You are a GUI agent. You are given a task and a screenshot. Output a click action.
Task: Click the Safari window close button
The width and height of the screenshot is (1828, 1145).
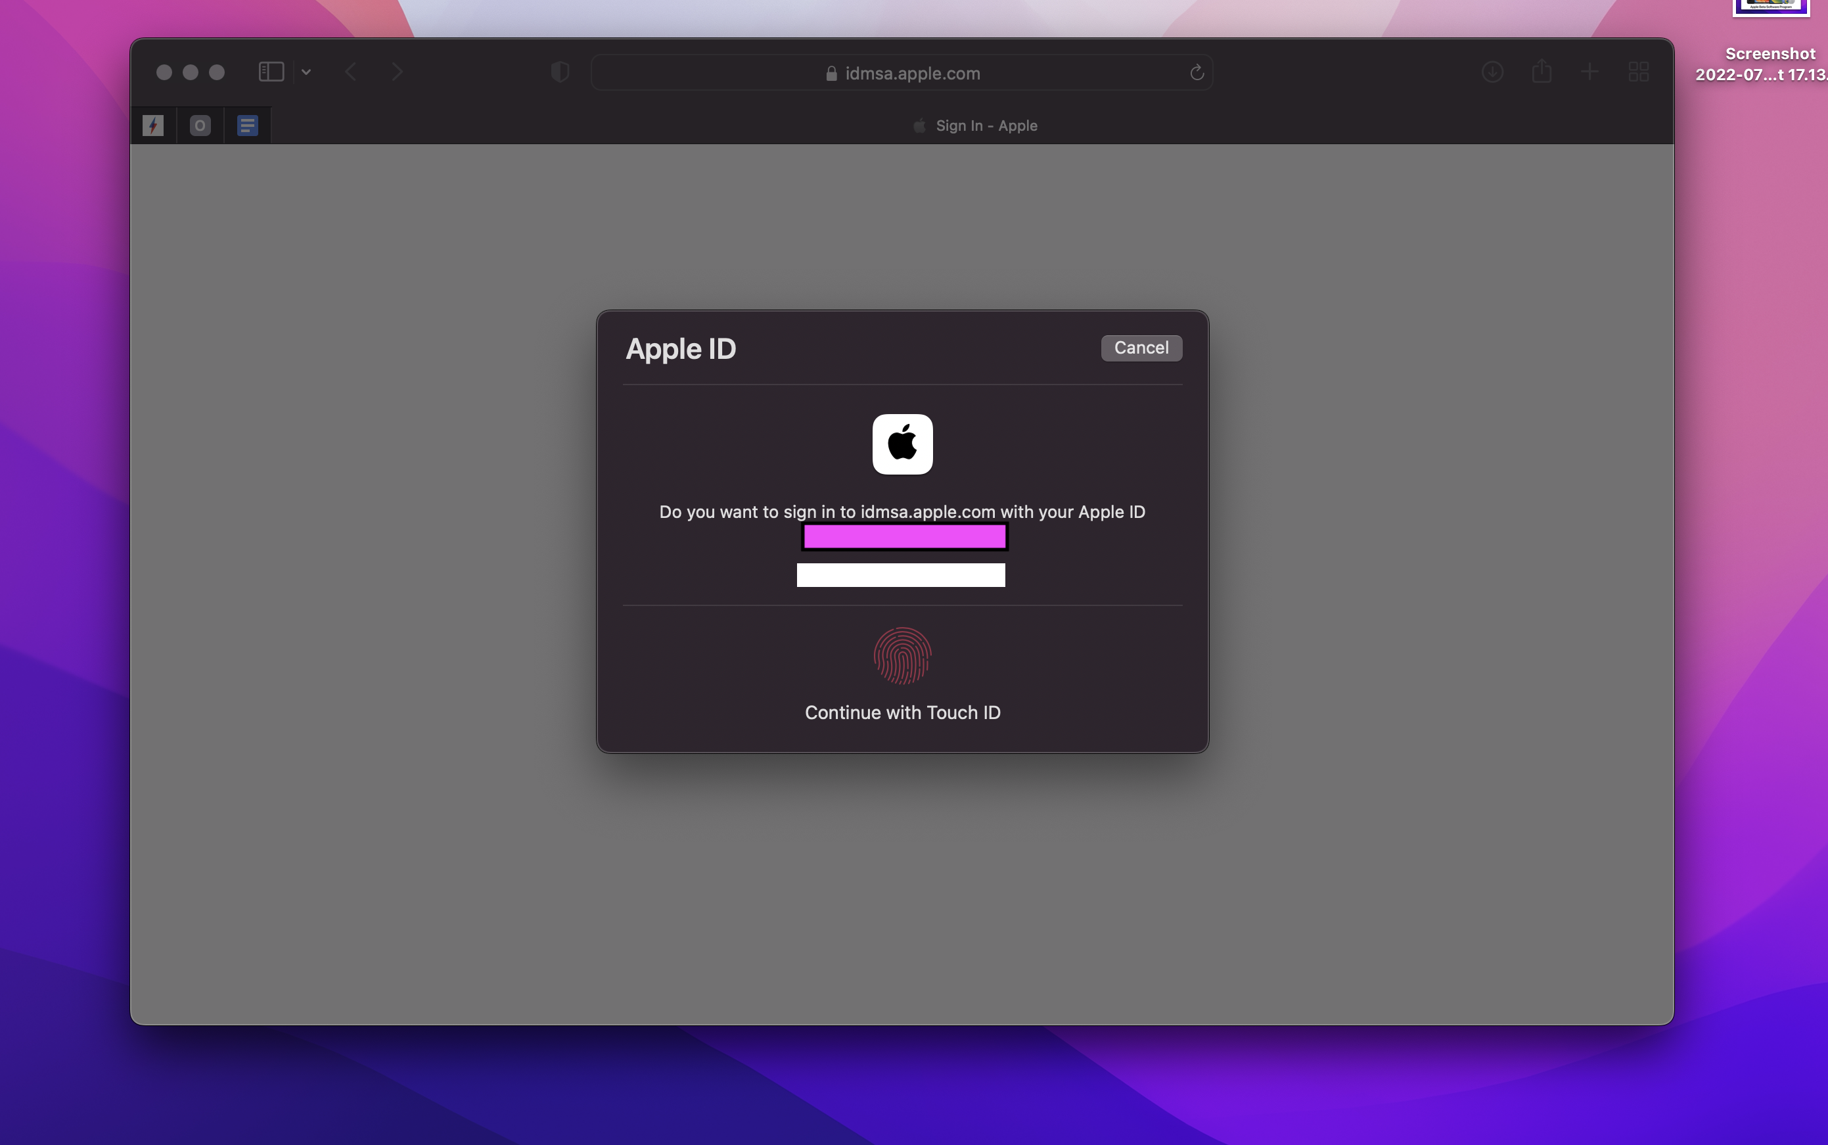point(164,72)
